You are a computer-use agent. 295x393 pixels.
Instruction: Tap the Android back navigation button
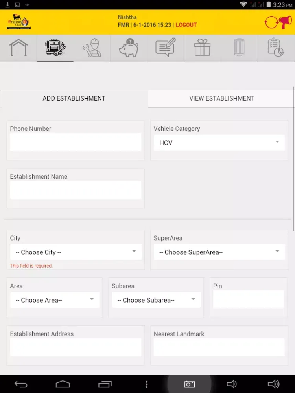[21, 384]
